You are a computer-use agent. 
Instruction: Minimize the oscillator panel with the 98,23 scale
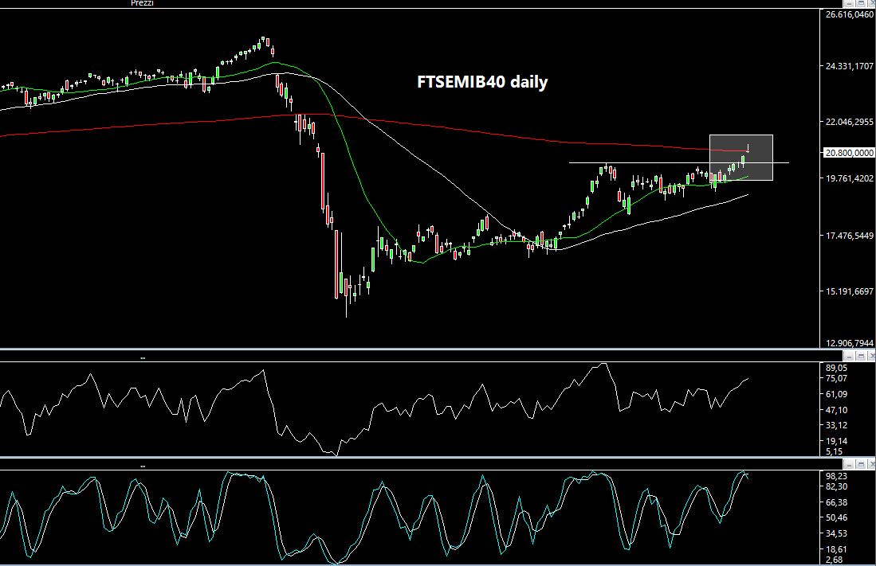click(x=850, y=464)
